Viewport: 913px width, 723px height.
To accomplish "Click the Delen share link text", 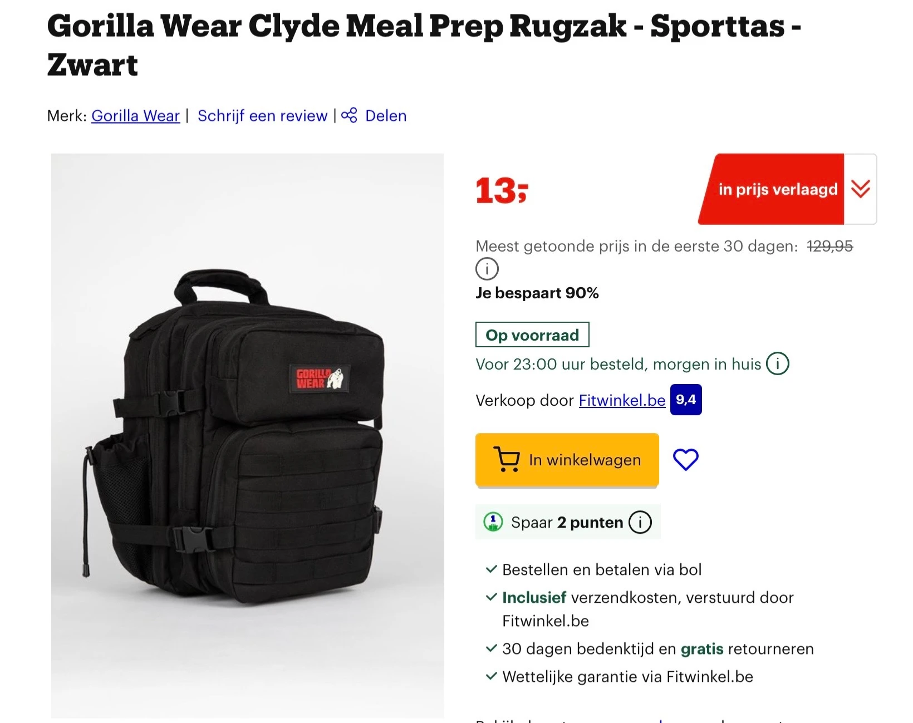I will [x=386, y=116].
